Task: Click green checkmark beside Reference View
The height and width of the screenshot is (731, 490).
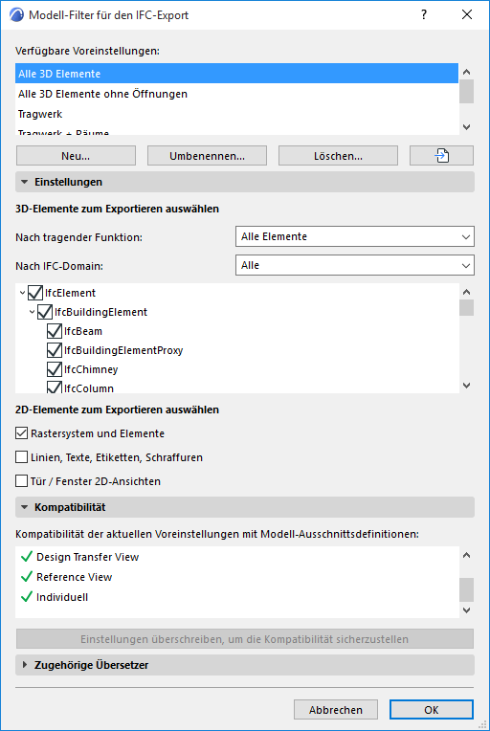Action: 27,576
